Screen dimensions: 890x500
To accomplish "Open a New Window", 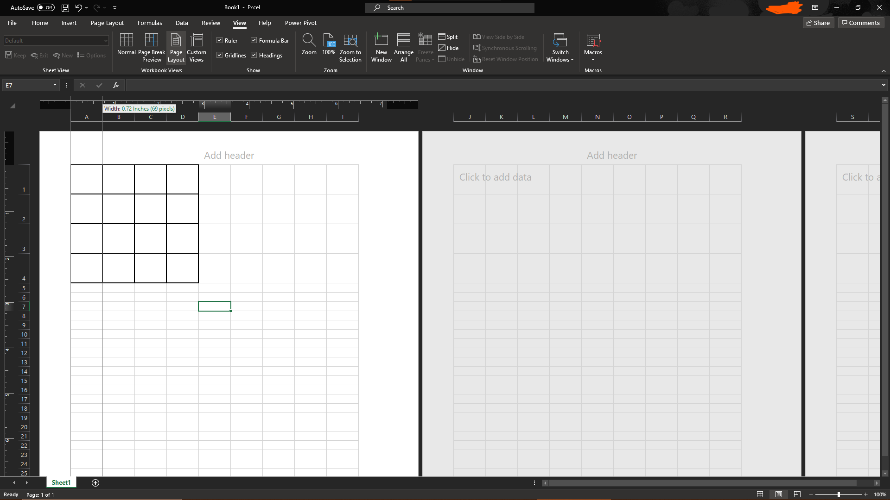I will (381, 47).
